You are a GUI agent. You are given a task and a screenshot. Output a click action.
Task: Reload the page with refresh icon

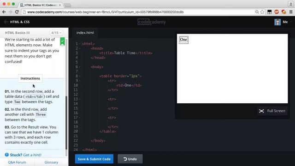click(x=17, y=12)
